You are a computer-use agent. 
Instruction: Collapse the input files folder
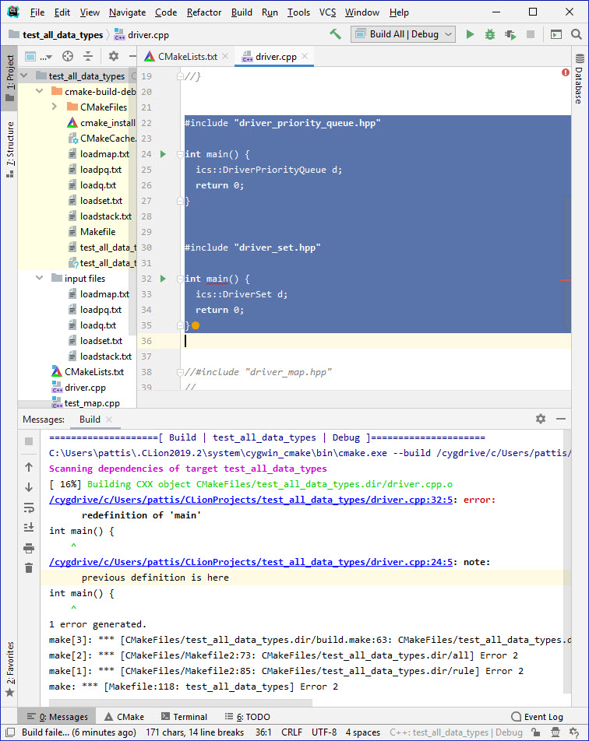point(40,278)
